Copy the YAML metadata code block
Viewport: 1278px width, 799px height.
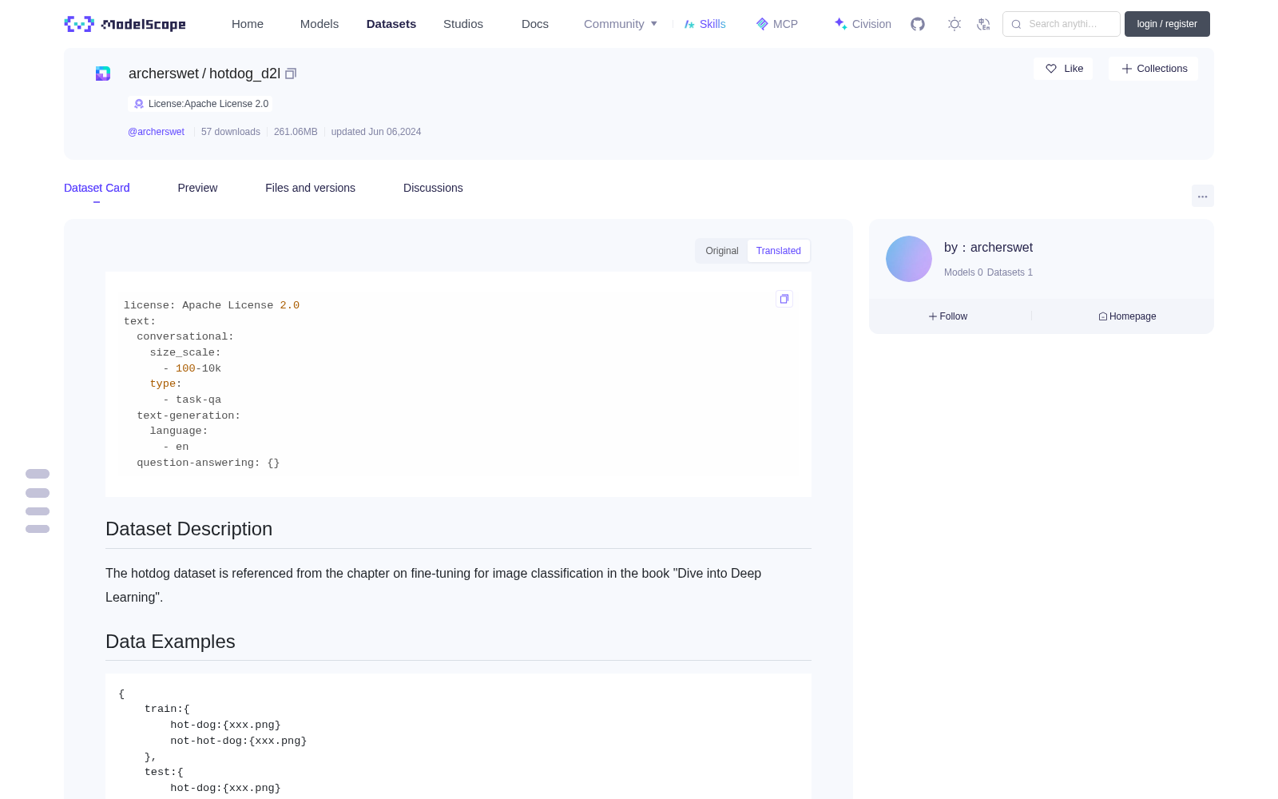784,299
